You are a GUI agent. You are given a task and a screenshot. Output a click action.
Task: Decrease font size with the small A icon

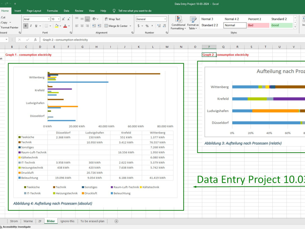pos(69,19)
